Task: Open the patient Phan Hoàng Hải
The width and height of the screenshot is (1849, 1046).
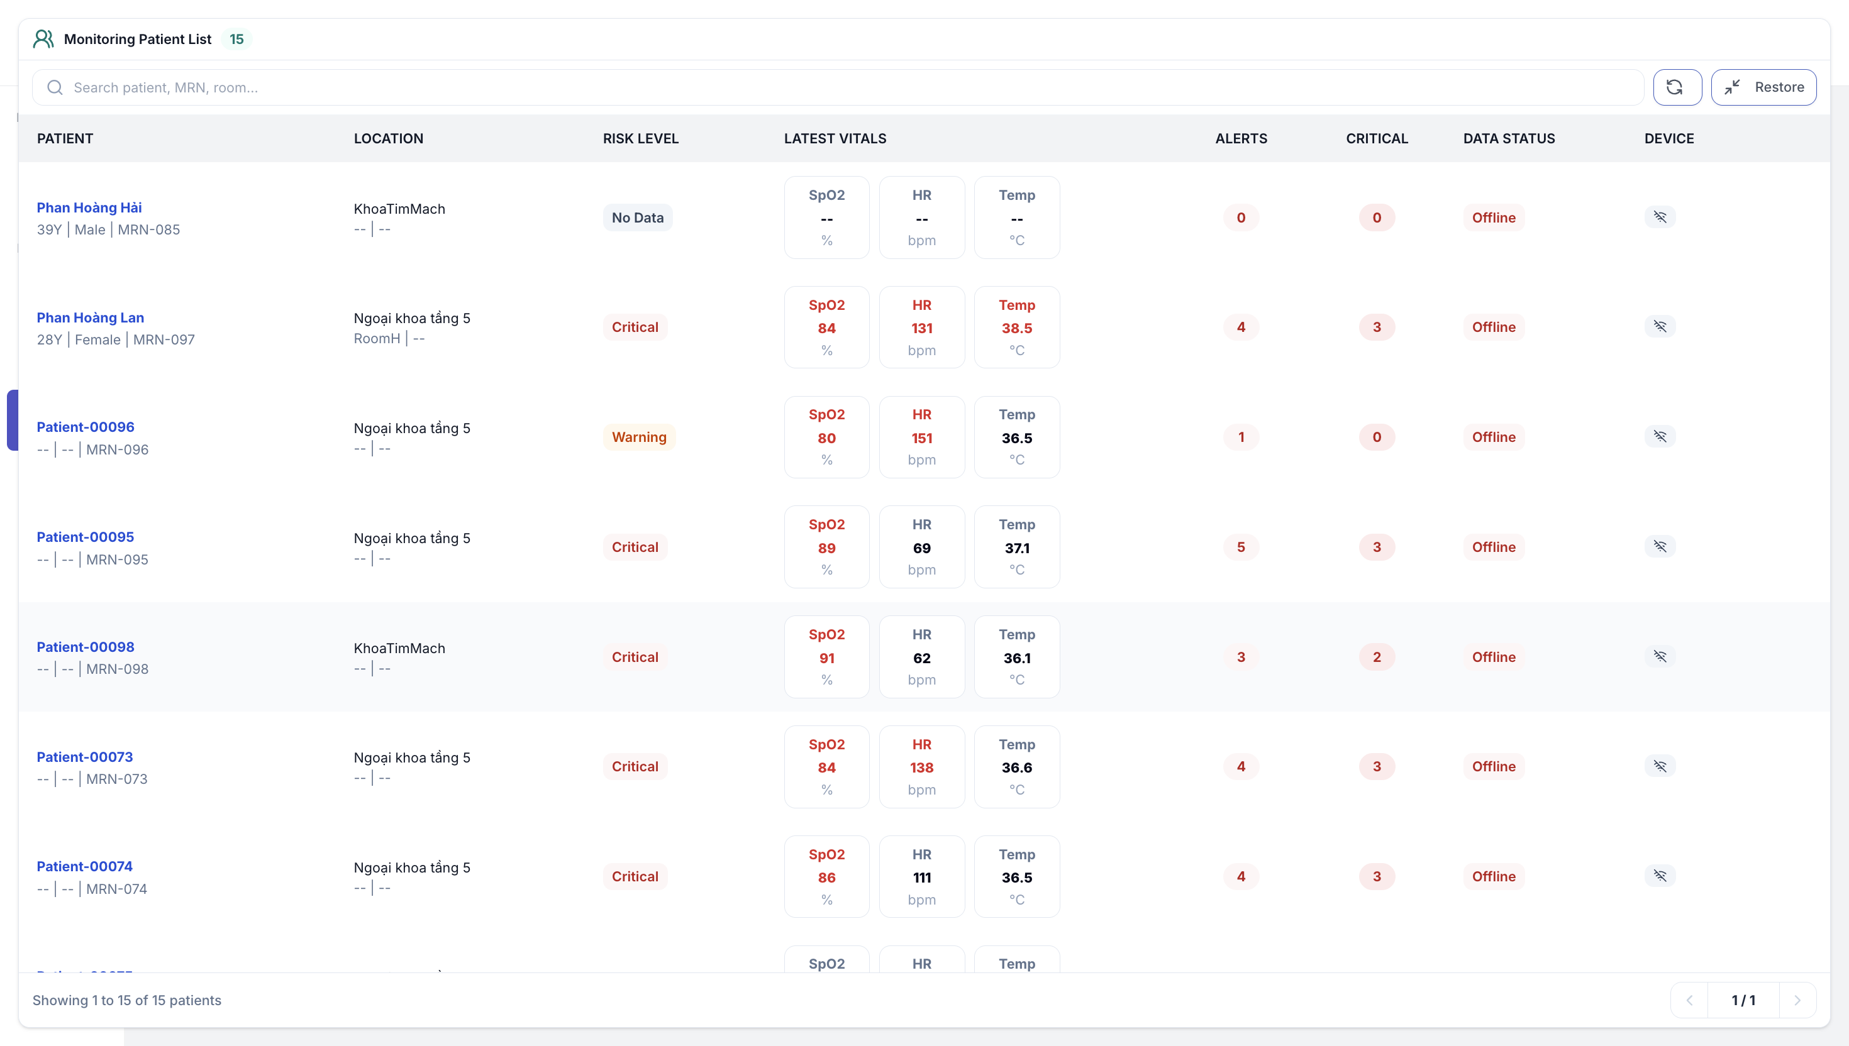Action: pos(89,207)
